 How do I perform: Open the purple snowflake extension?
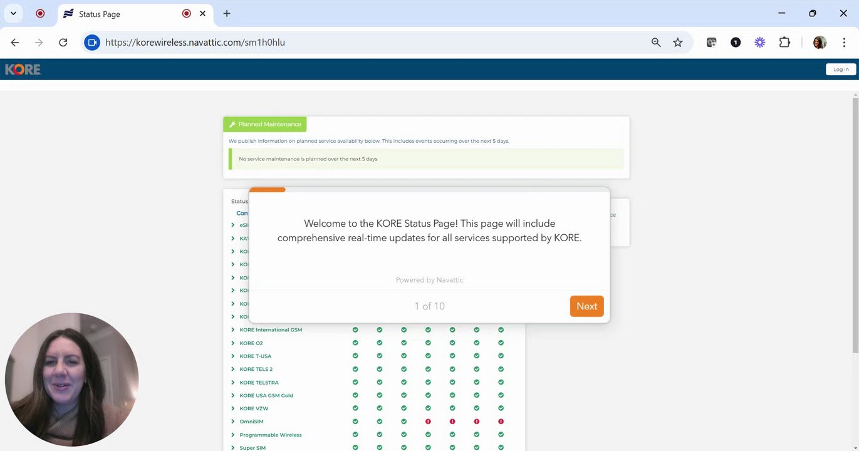[x=760, y=43]
